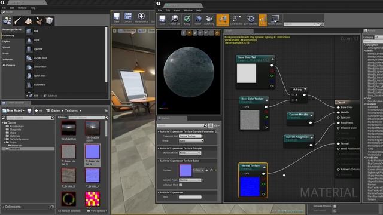Open the Group dropdown in Details
Viewport: 383px width, 215px height.
pyautogui.click(x=191, y=141)
